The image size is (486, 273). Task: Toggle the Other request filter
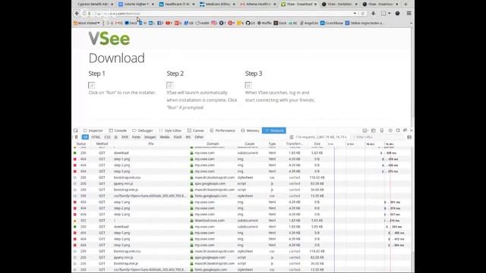pyautogui.click(x=199, y=137)
